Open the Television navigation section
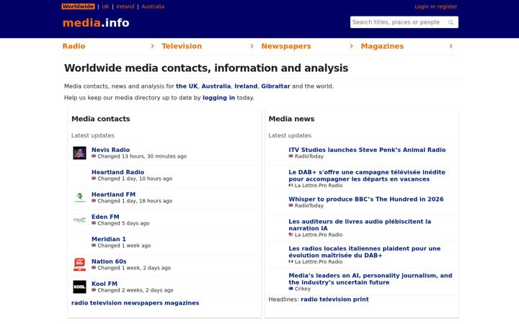Screen dimensions: 519x324 pos(182,46)
